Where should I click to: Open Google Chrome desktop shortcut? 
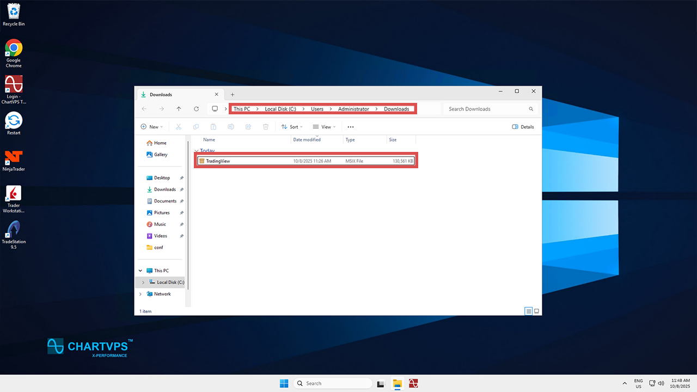(14, 49)
